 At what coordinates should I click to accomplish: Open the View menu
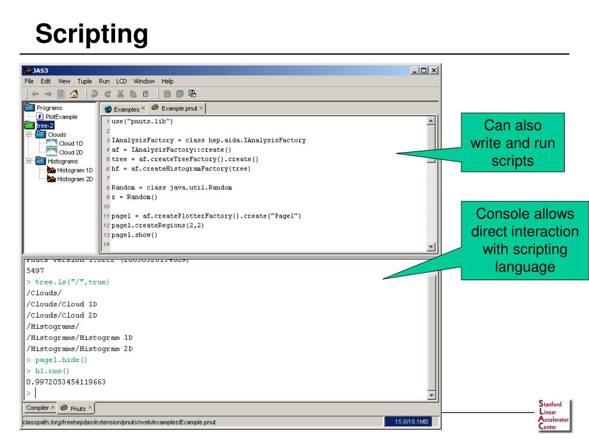(64, 81)
